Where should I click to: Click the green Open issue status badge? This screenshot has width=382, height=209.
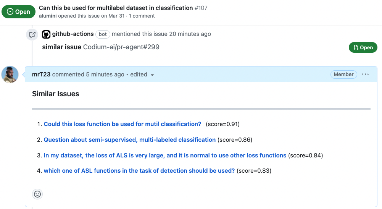pos(19,11)
